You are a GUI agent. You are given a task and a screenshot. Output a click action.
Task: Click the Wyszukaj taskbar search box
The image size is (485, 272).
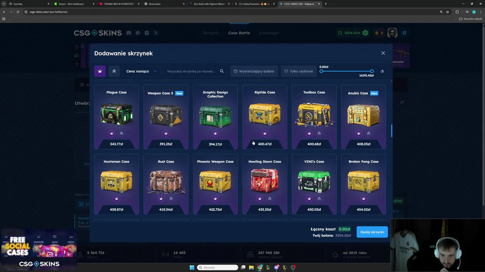pos(218,267)
